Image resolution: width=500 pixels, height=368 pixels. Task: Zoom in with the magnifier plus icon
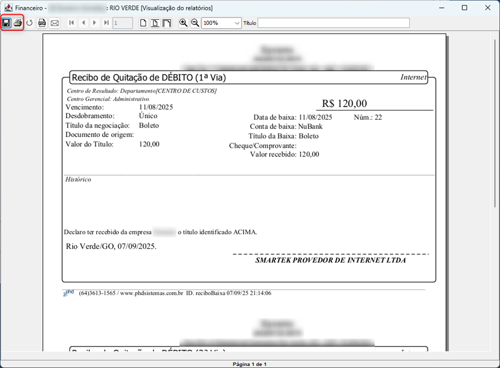pyautogui.click(x=183, y=23)
